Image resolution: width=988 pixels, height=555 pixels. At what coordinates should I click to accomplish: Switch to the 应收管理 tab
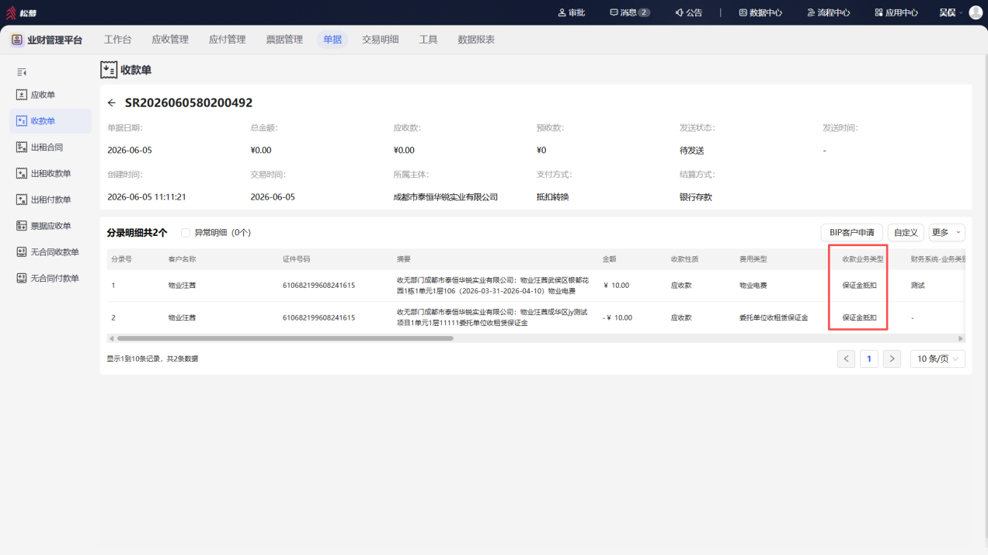[x=170, y=40]
